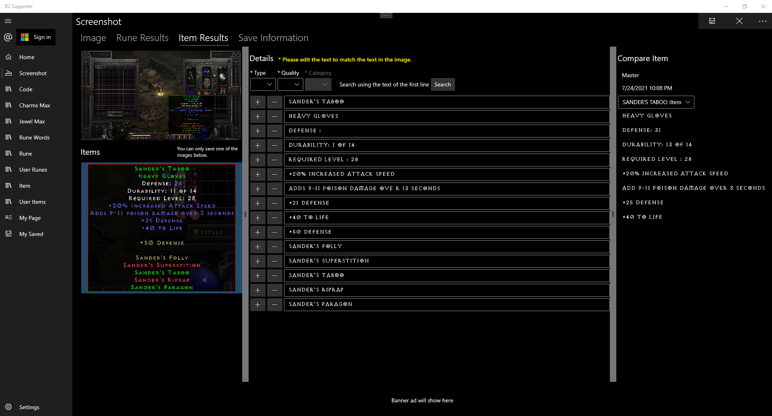
Task: Click the Code library icon
Action: point(8,89)
